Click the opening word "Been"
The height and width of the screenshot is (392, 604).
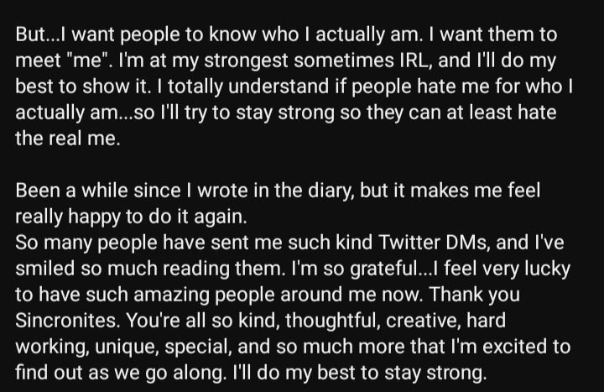(38, 191)
